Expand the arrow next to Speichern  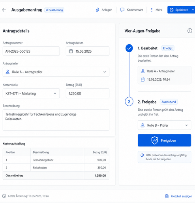pos(193,10)
